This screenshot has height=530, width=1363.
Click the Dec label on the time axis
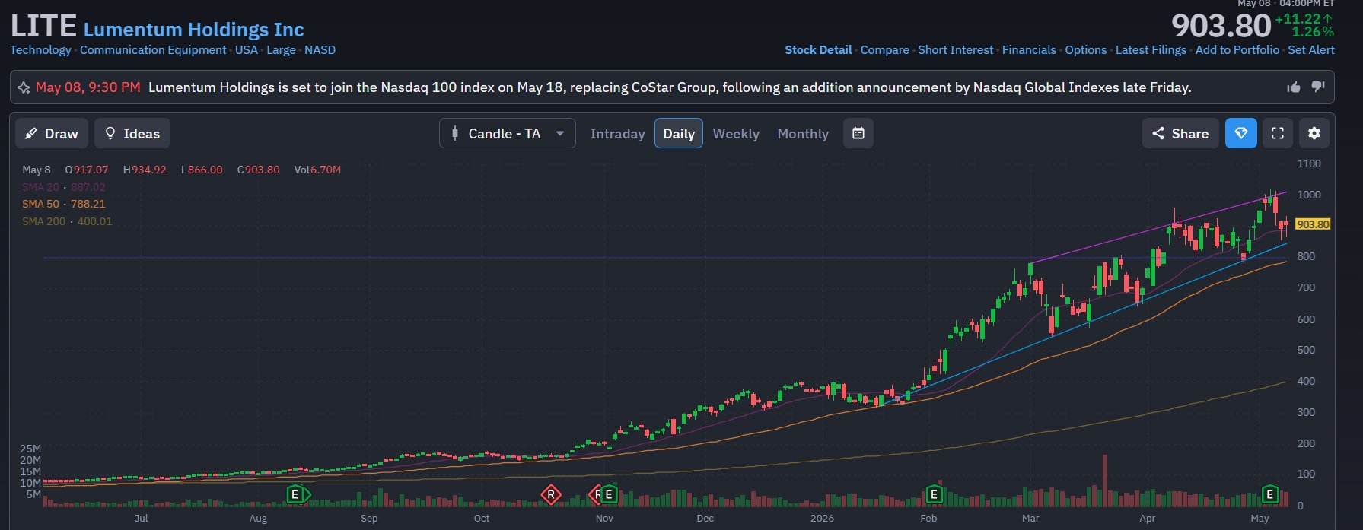point(705,518)
